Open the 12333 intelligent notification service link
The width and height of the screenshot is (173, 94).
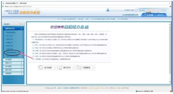[x=130, y=15]
